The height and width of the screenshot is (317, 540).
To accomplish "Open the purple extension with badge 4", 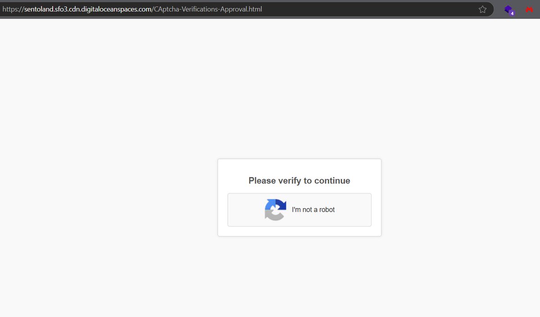I will coord(508,10).
